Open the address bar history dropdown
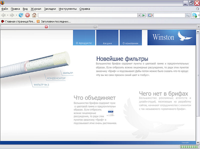Viewport: 200px width, 149px height. click(x=139, y=15)
